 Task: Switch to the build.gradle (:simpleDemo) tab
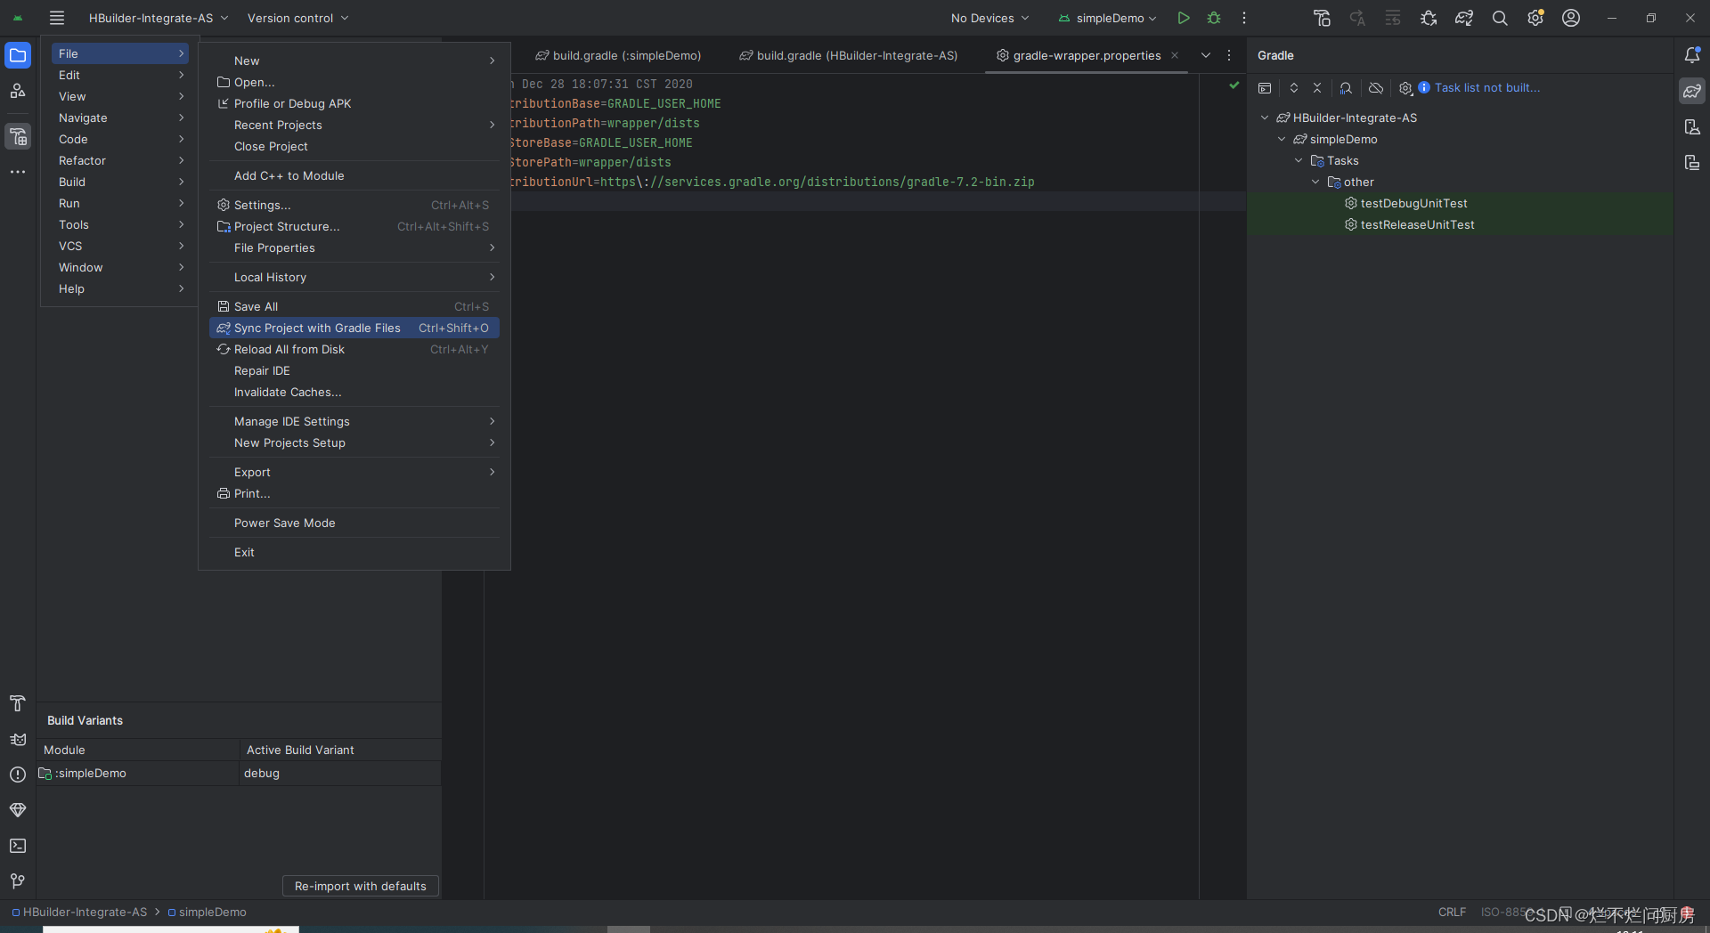click(618, 55)
